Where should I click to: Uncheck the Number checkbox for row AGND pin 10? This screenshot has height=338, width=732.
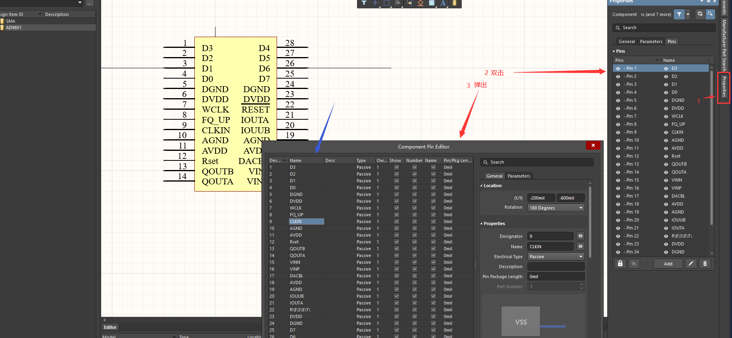pos(415,228)
